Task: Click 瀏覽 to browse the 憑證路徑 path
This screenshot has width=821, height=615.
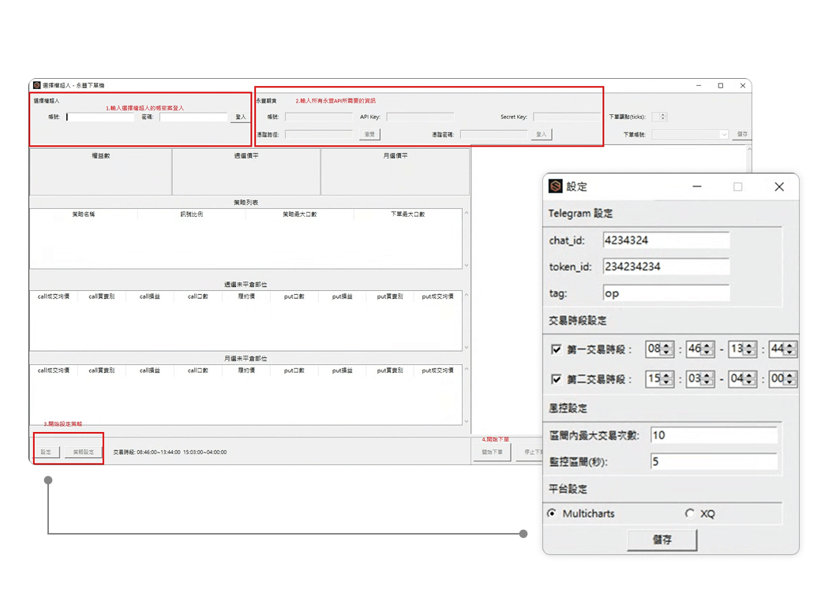Action: 369,134
